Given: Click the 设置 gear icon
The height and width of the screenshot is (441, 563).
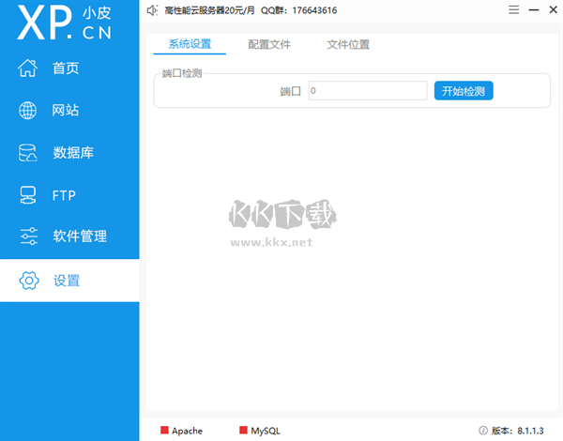Looking at the screenshot, I should click(28, 280).
